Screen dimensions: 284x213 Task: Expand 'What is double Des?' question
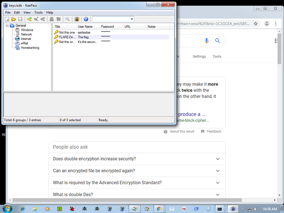pyautogui.click(x=137, y=195)
